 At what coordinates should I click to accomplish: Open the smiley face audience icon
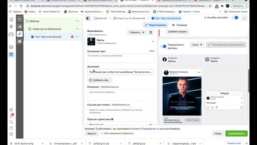[x=11, y=47]
